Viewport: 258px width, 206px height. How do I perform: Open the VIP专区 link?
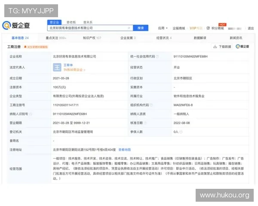pos(196,28)
